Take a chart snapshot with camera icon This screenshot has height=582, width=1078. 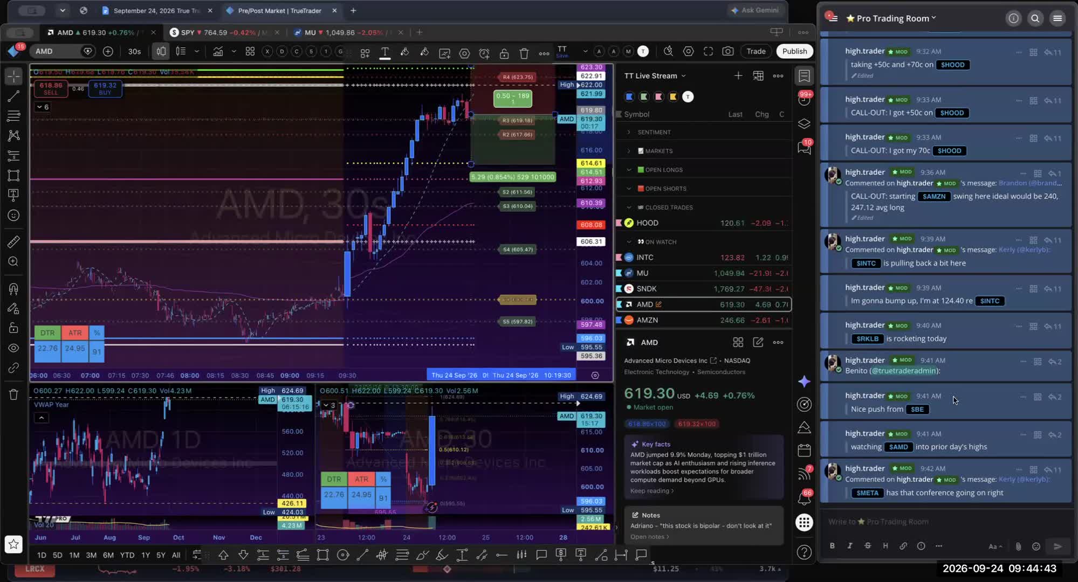point(727,51)
